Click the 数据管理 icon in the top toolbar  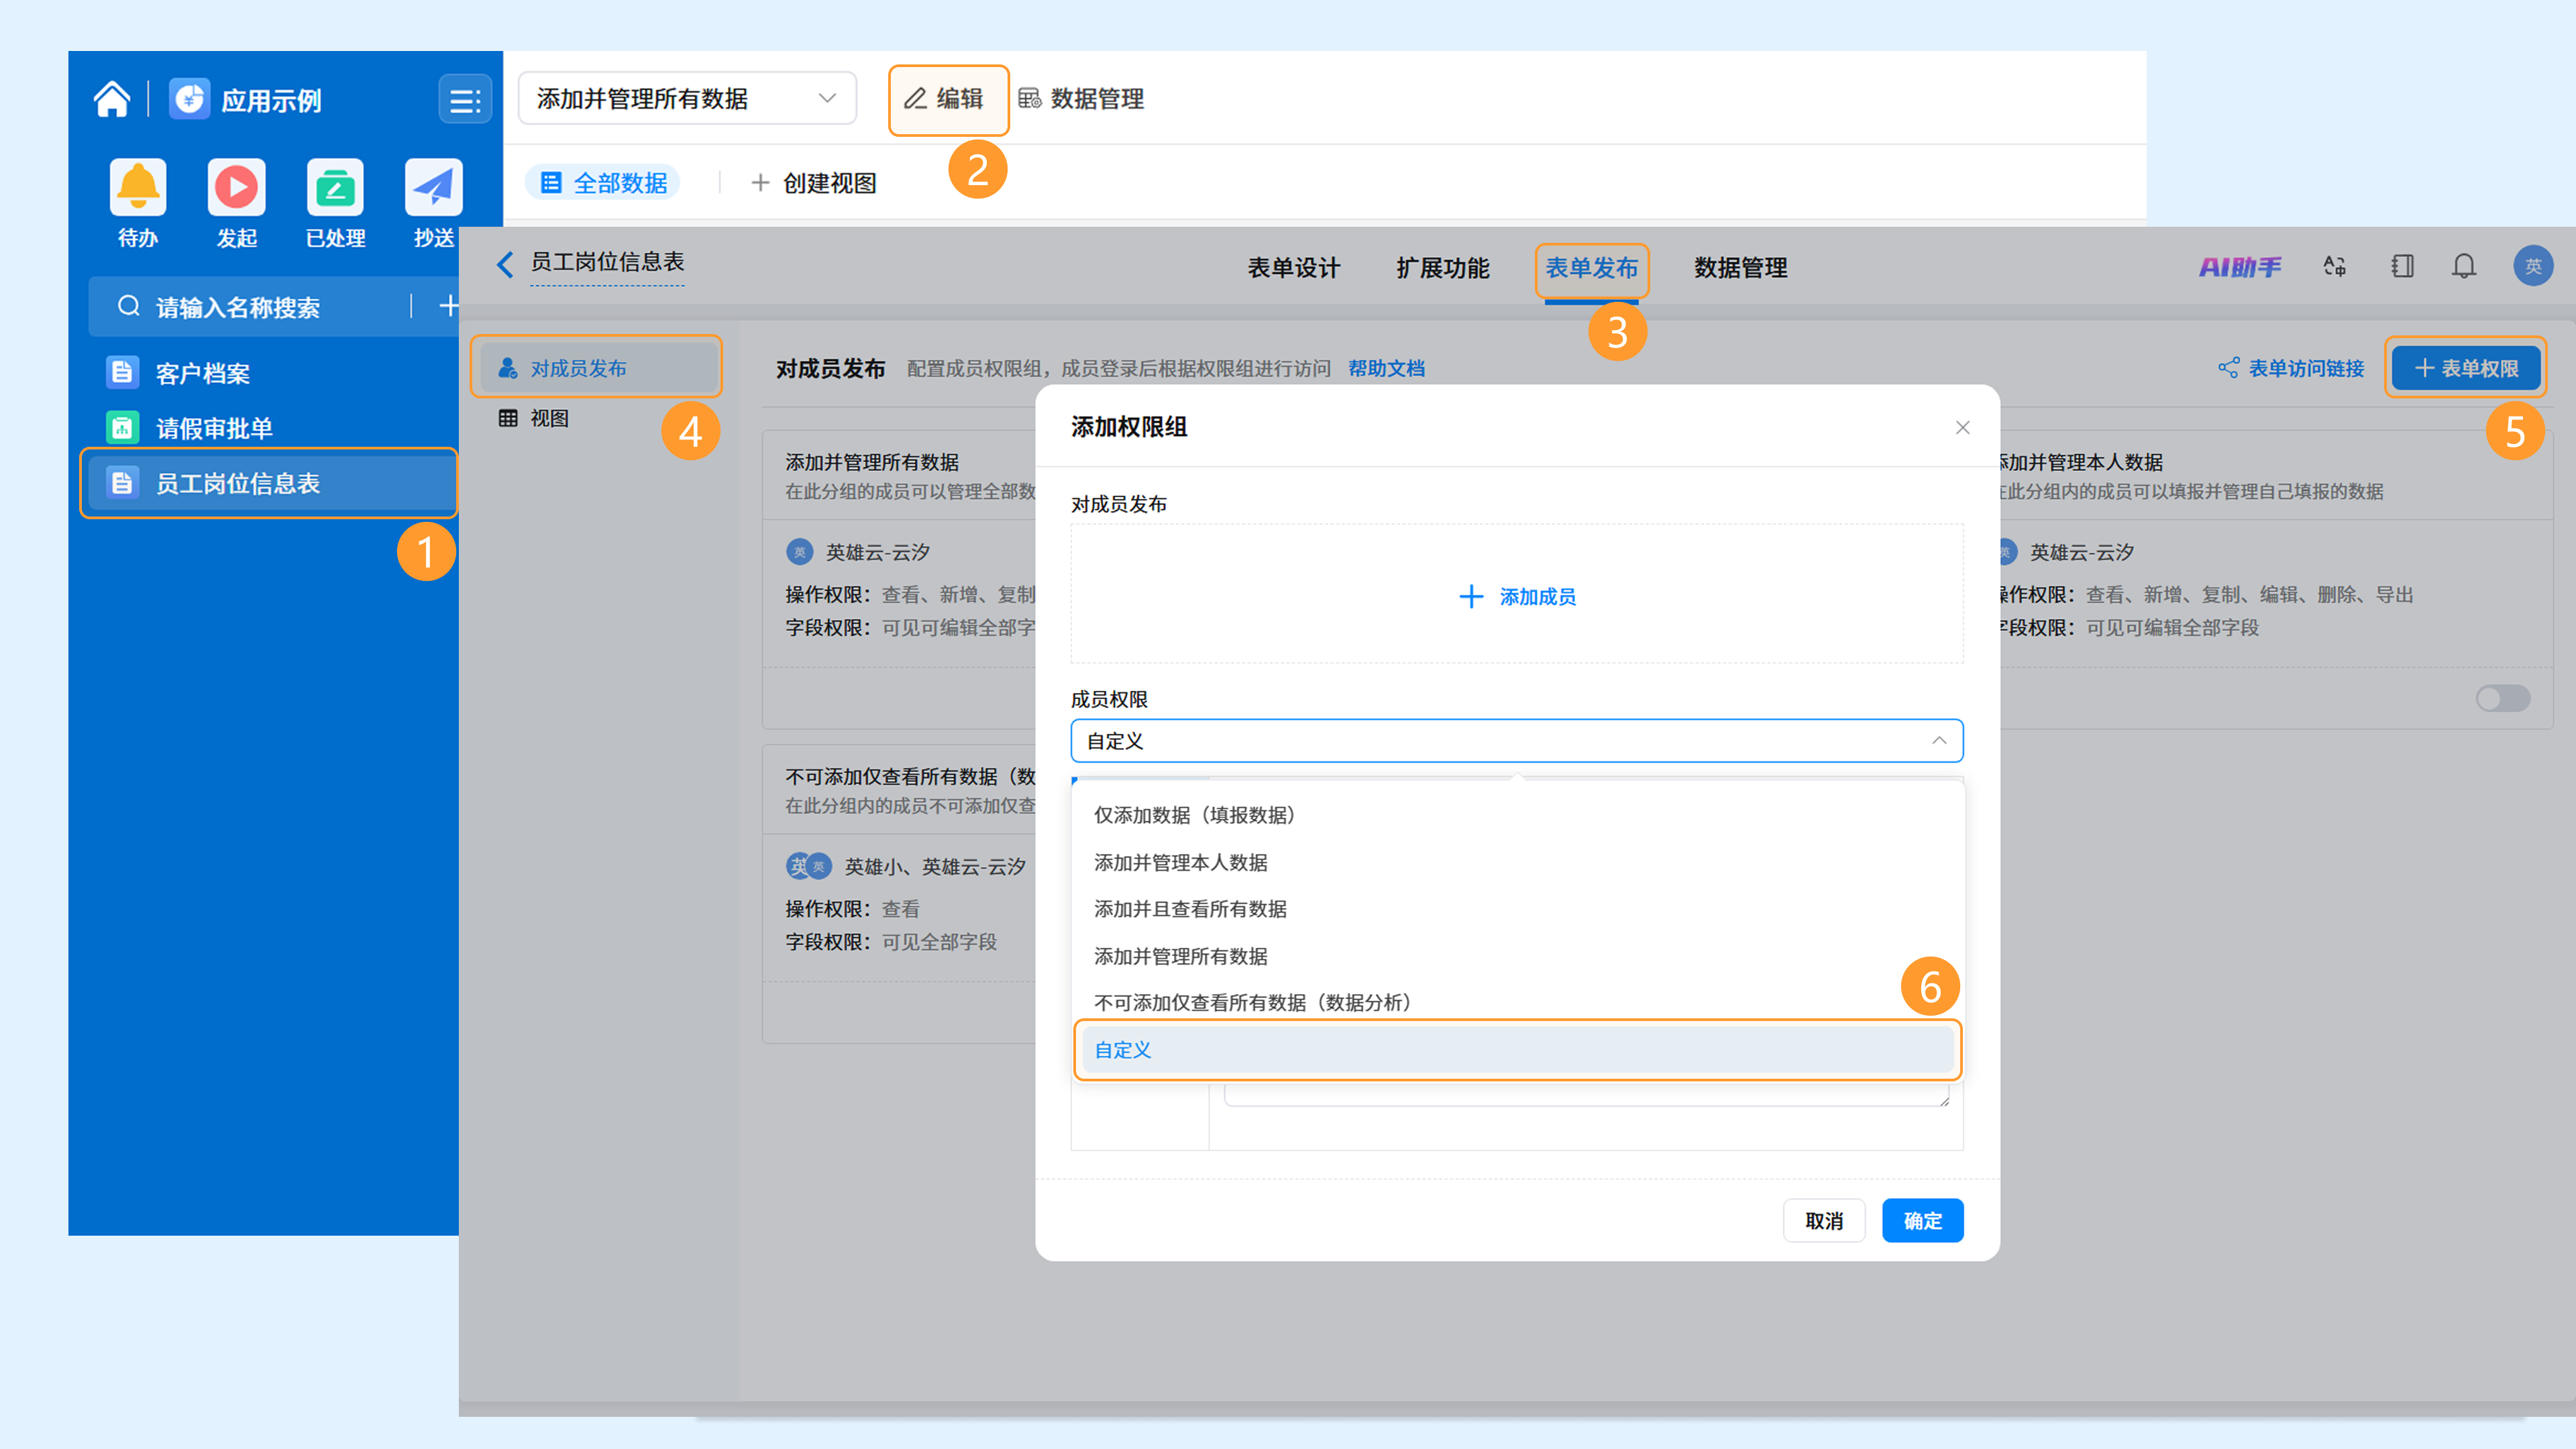(1030, 98)
